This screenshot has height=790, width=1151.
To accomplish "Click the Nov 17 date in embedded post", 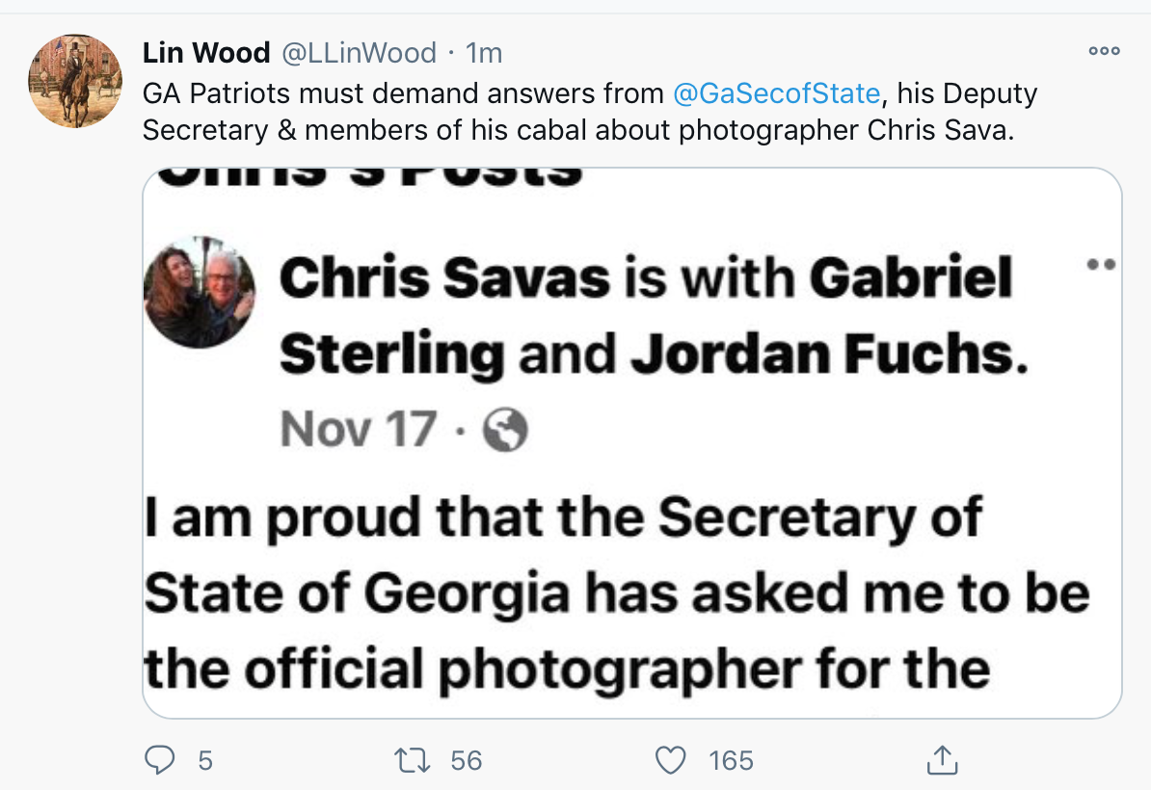I will click(x=359, y=429).
